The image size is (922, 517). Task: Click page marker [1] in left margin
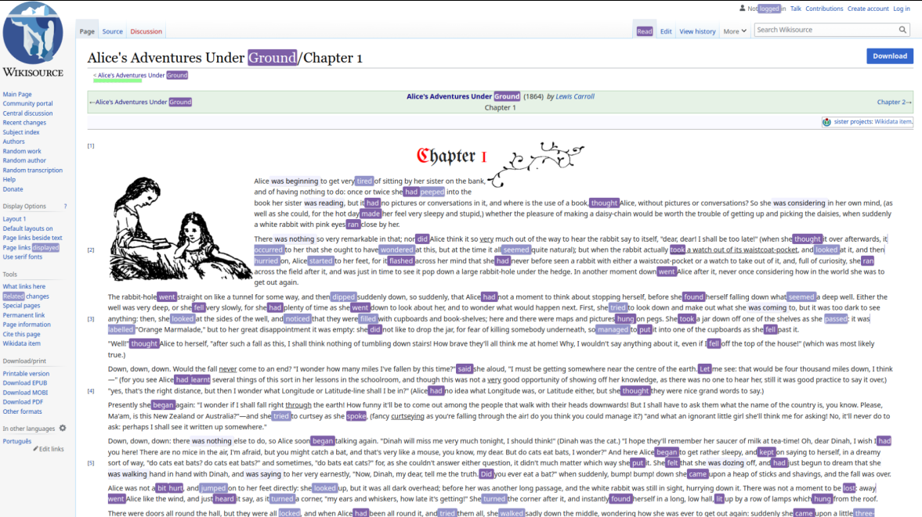pyautogui.click(x=91, y=145)
